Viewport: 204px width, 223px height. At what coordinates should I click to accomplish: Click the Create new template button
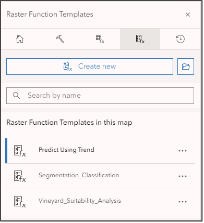(90, 67)
